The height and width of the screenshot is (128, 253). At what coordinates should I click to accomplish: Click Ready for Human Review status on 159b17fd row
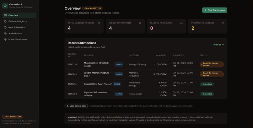[x=212, y=64]
